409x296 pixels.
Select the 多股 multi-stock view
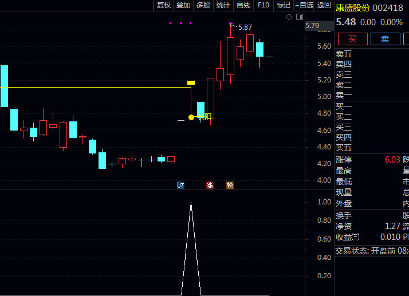(203, 5)
